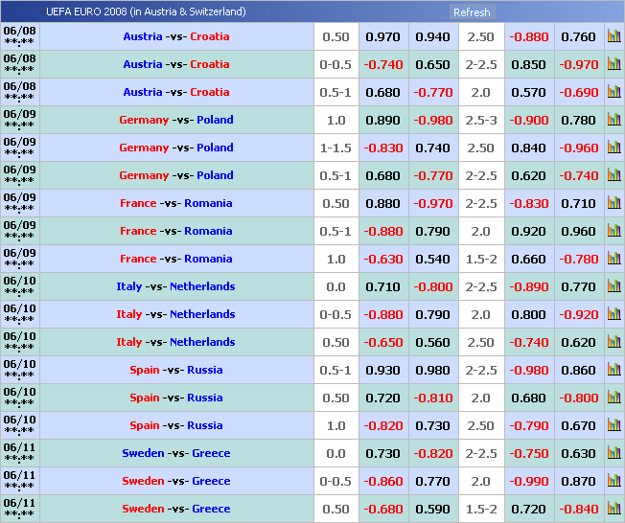Image resolution: width=625 pixels, height=523 pixels.
Task: Select -0.830 odds in Germany-Poland 1-1.5 row
Action: click(382, 148)
